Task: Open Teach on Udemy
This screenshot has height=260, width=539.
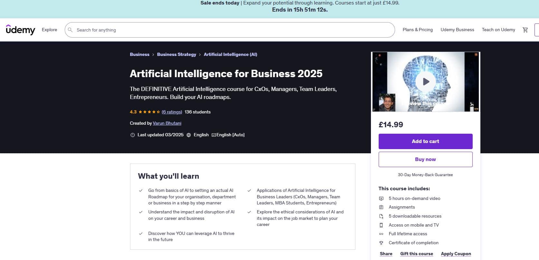Action: pos(498,30)
